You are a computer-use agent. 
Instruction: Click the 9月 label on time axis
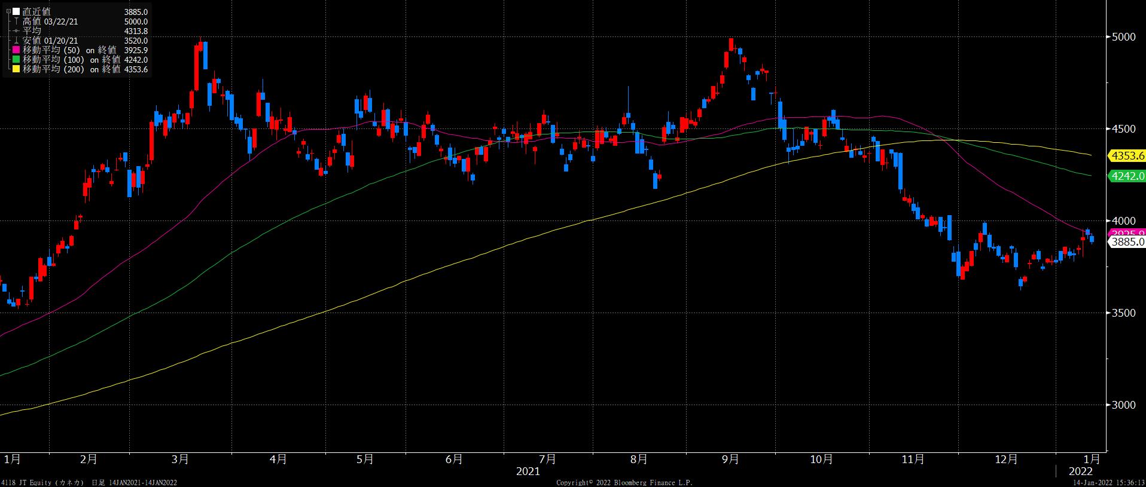[730, 460]
